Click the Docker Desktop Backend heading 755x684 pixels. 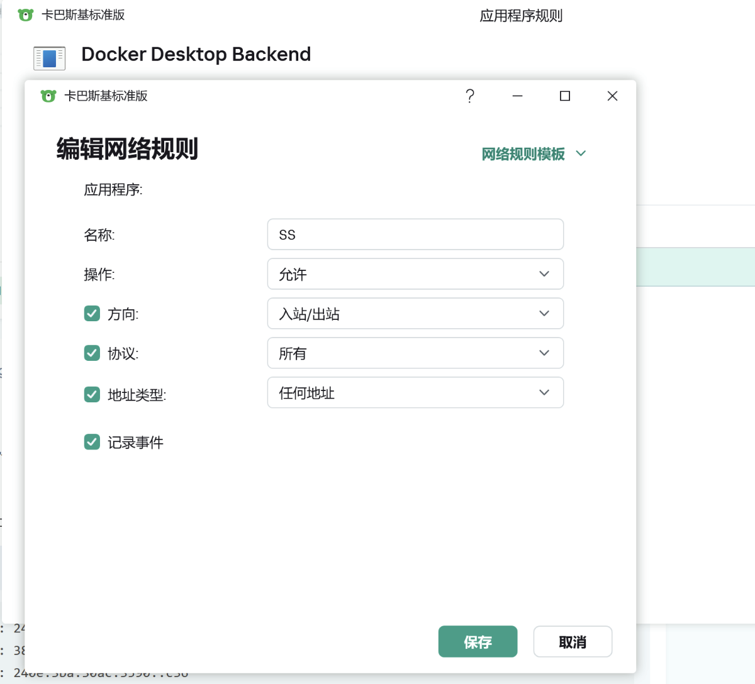pos(196,55)
